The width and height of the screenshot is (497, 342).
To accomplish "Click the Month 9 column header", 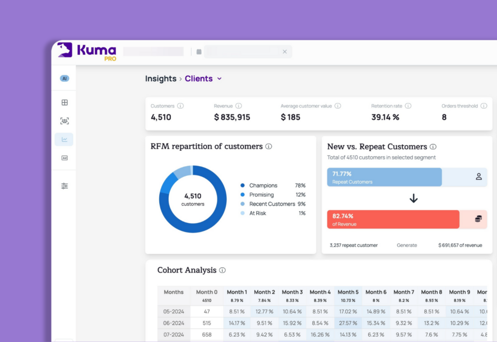I will 460,295.
